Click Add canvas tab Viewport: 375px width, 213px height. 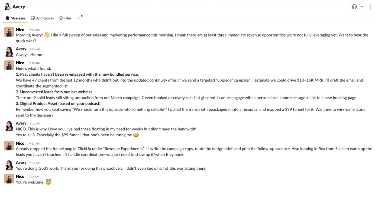pyautogui.click(x=42, y=18)
